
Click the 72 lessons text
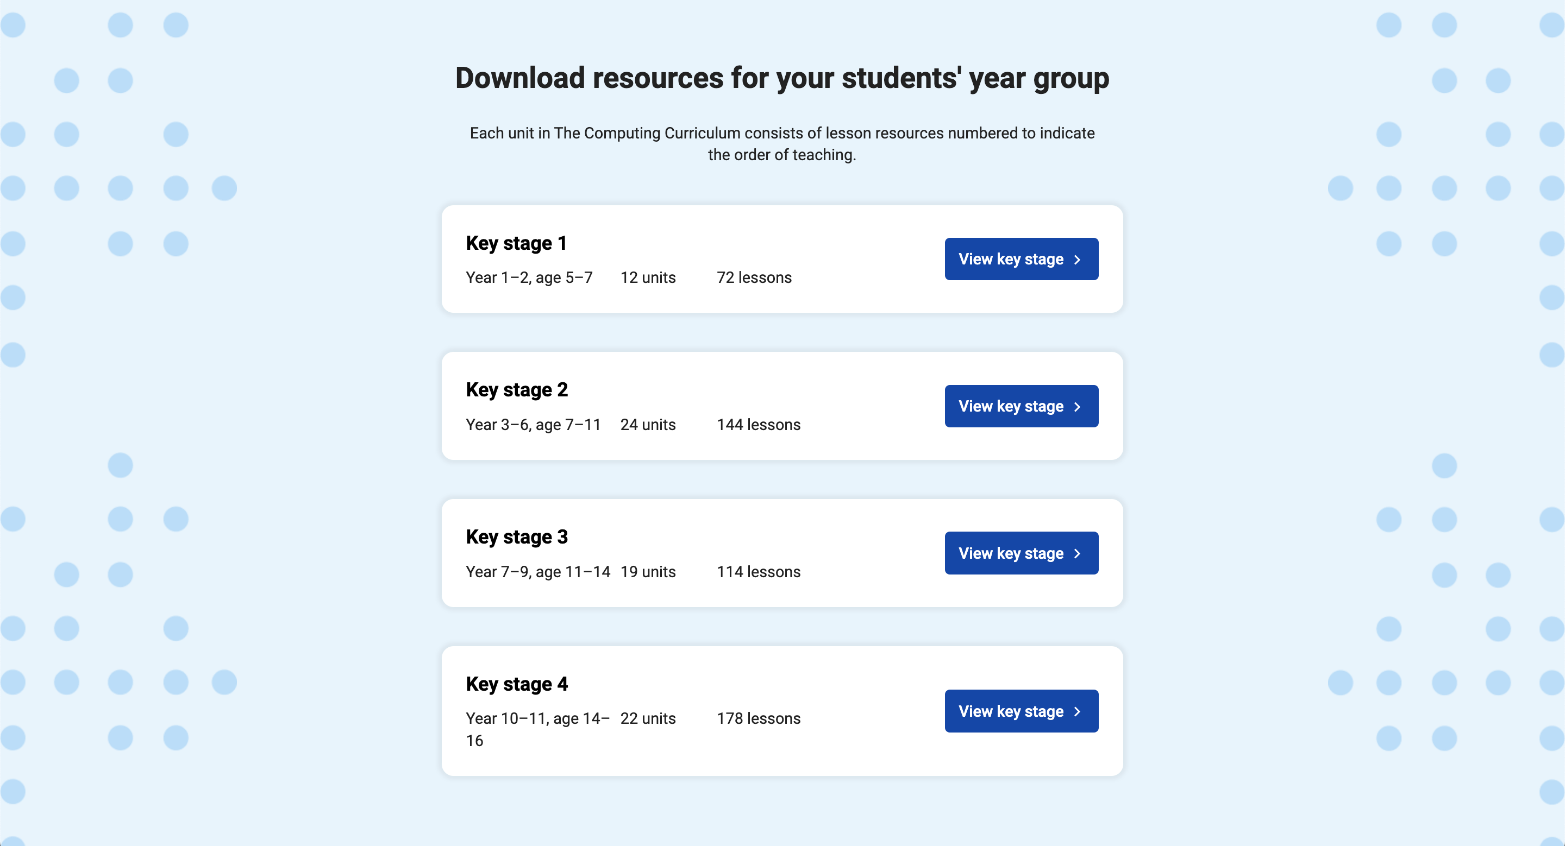tap(754, 277)
